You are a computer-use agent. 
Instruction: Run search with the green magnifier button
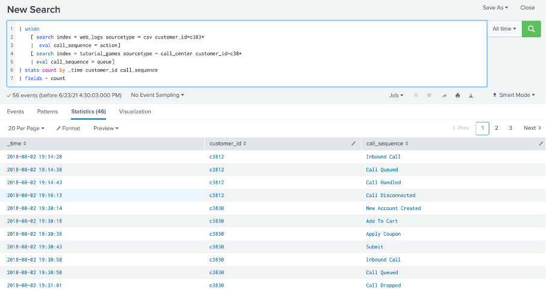[531, 29]
